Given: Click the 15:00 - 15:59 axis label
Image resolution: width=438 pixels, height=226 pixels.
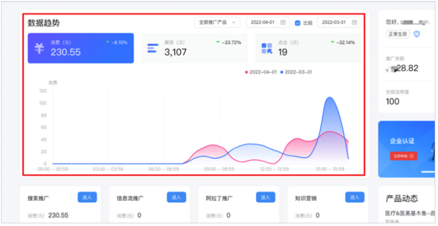Looking at the screenshot, I should (x=330, y=169).
